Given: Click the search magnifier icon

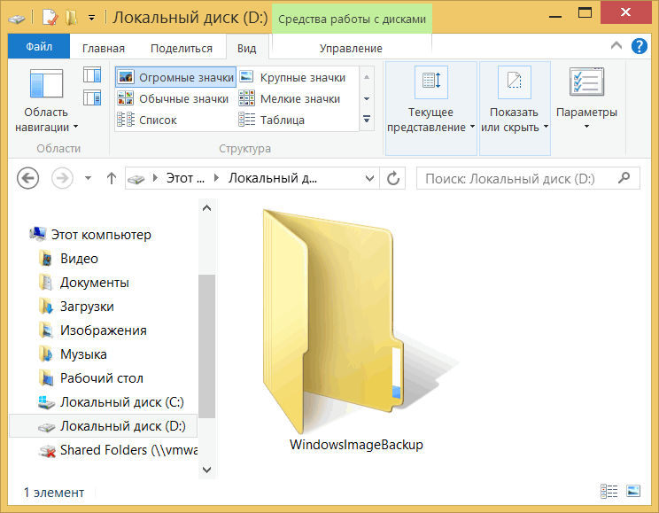Looking at the screenshot, I should point(624,178).
